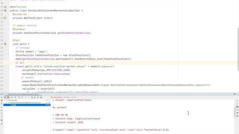Hide the Run tool window
The width and height of the screenshot is (239, 134).
pos(238,94)
